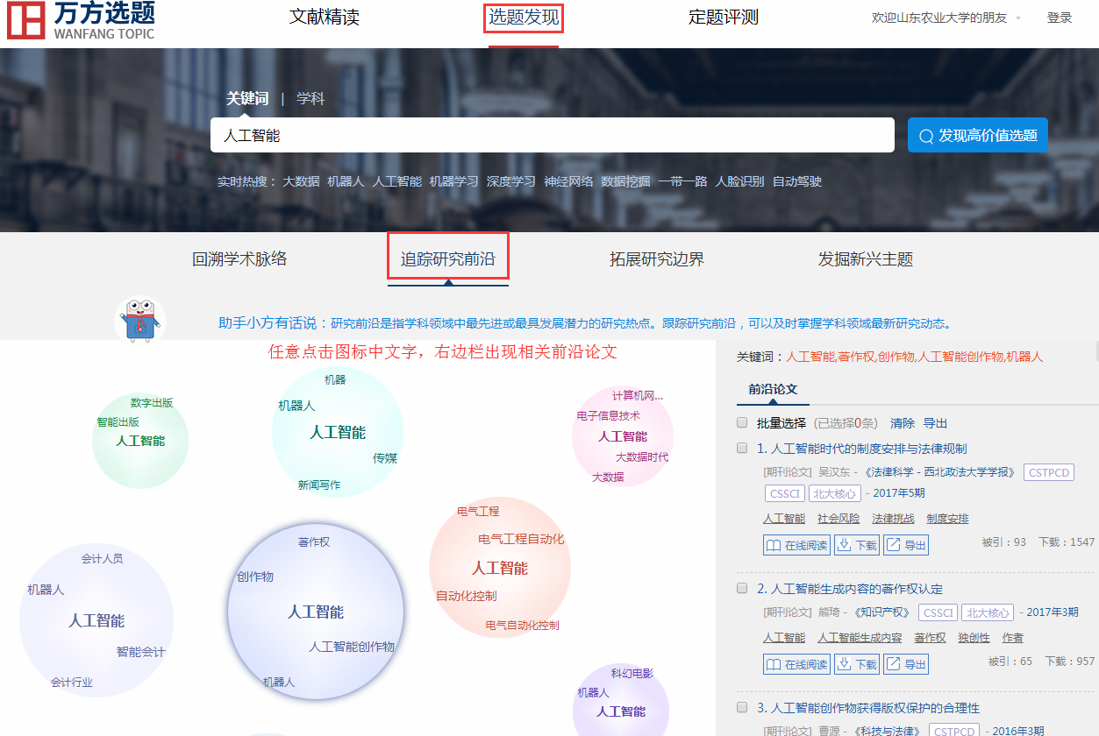This screenshot has width=1099, height=736.
Task: Select checkbox for paper 2
Action: pyautogui.click(x=742, y=588)
